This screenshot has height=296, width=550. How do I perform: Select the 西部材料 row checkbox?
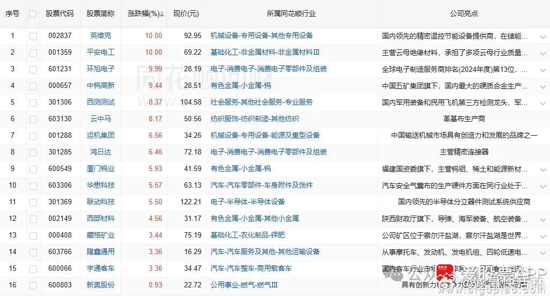click(33, 219)
